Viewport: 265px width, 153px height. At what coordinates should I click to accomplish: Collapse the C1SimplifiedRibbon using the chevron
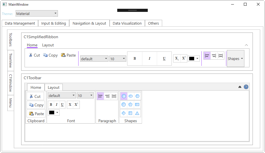click(x=246, y=45)
